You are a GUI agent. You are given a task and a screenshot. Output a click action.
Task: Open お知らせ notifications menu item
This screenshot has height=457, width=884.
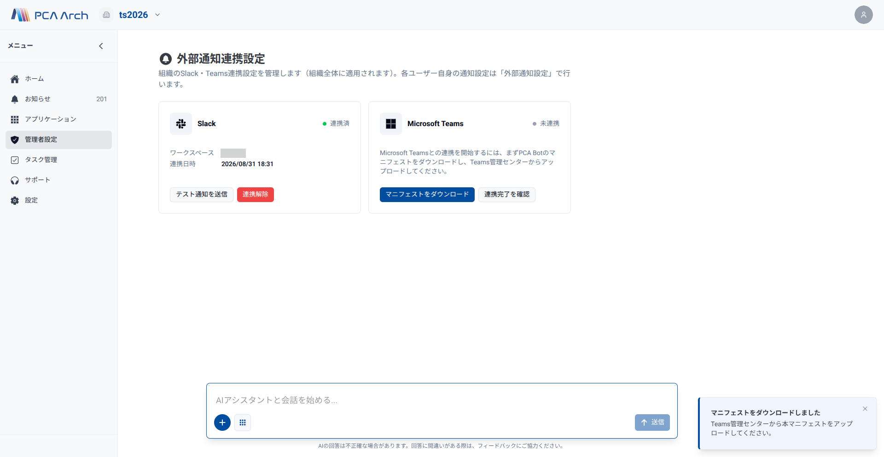tap(58, 99)
